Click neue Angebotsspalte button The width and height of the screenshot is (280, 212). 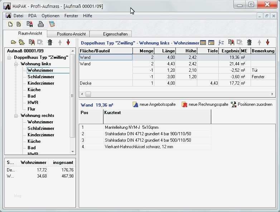(x=154, y=104)
